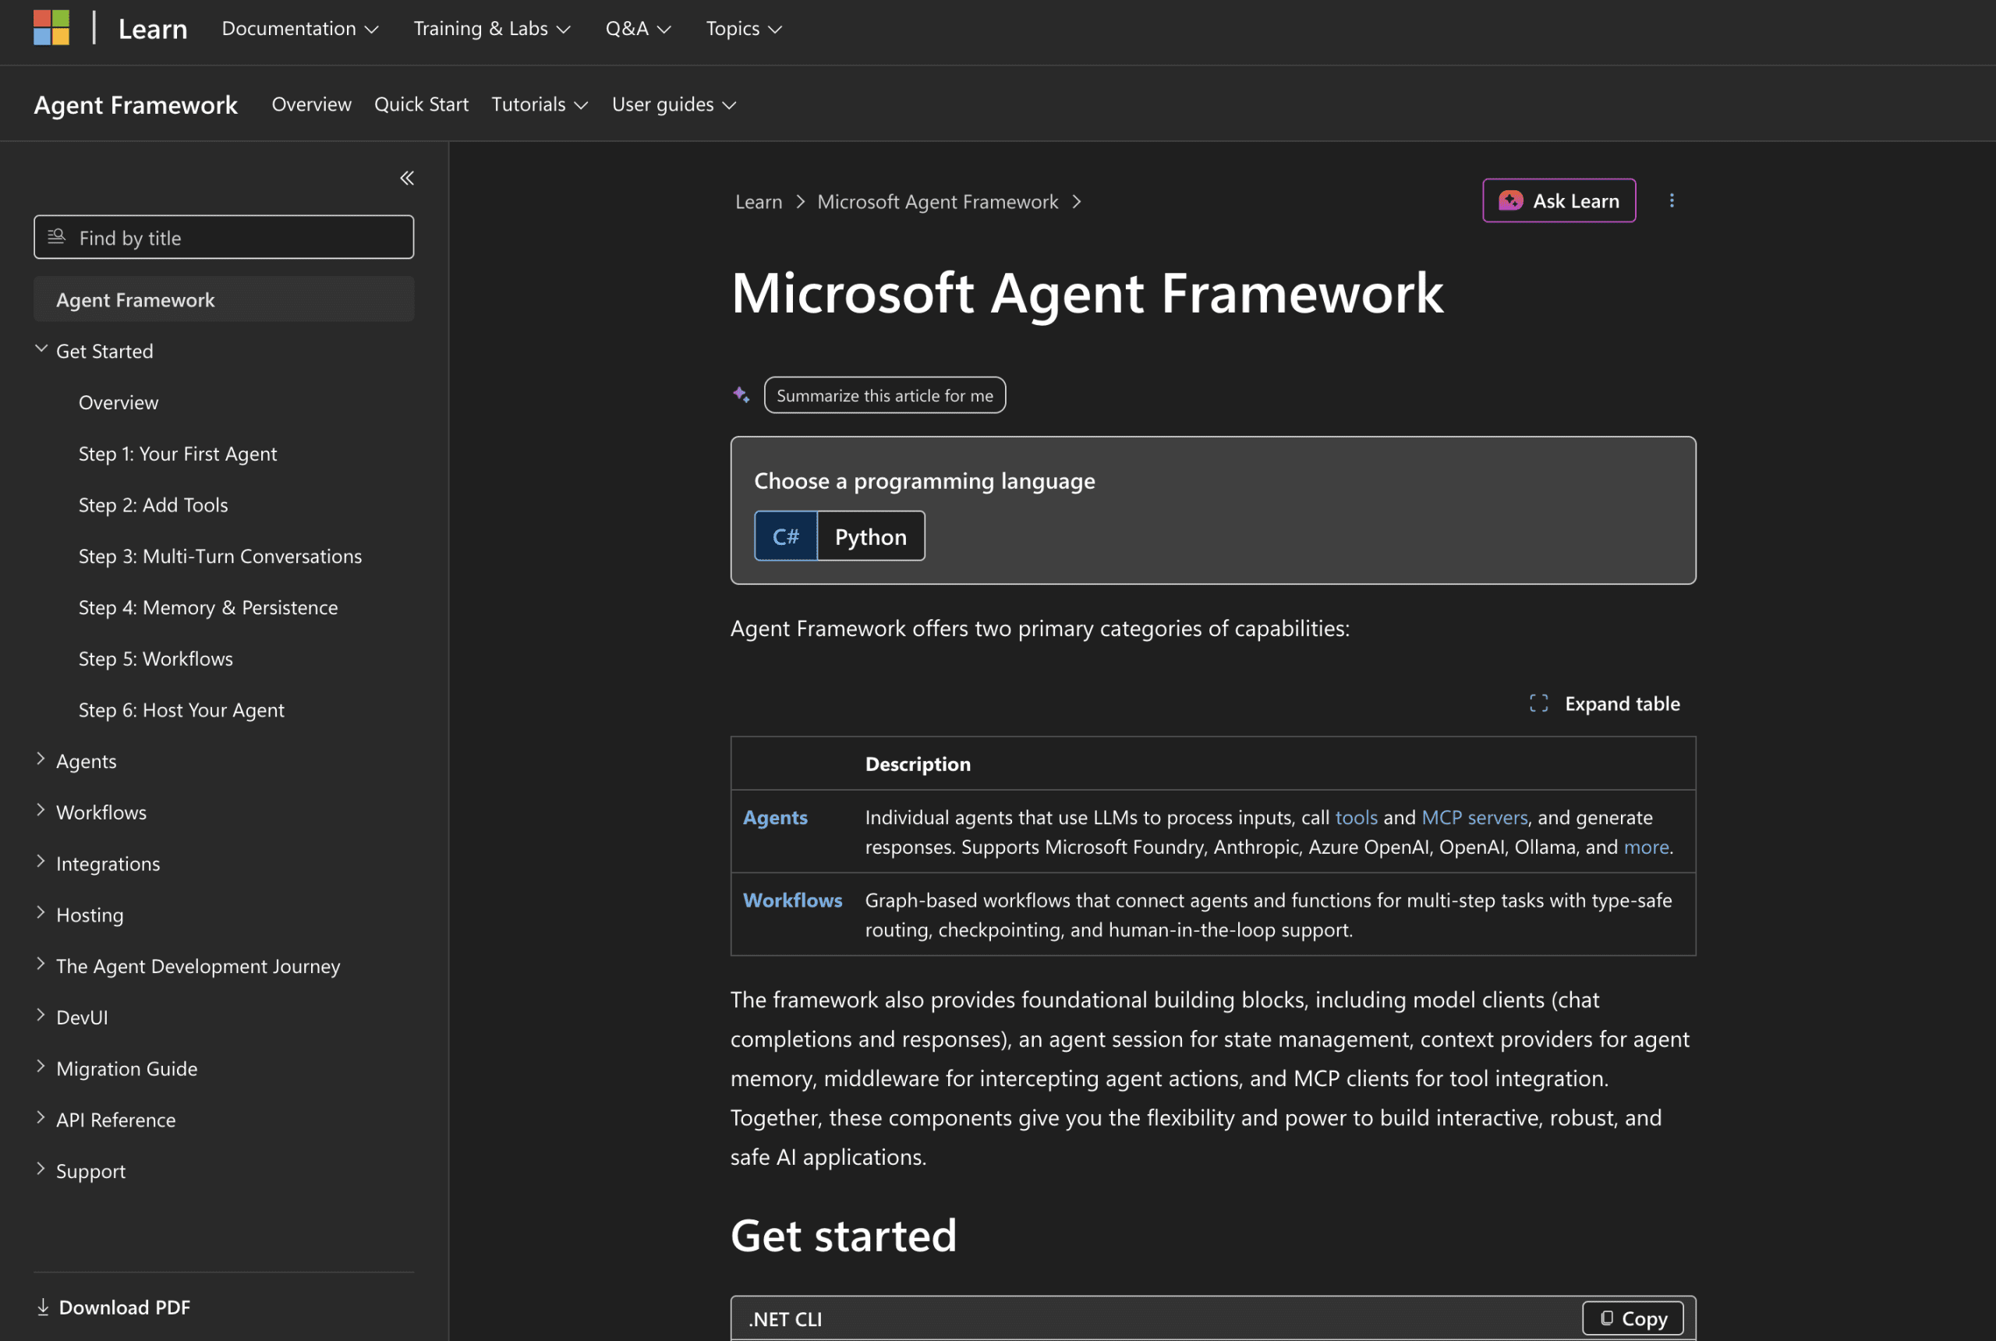This screenshot has height=1341, width=1996.
Task: Open Quick Start in the header nav
Action: pos(422,104)
